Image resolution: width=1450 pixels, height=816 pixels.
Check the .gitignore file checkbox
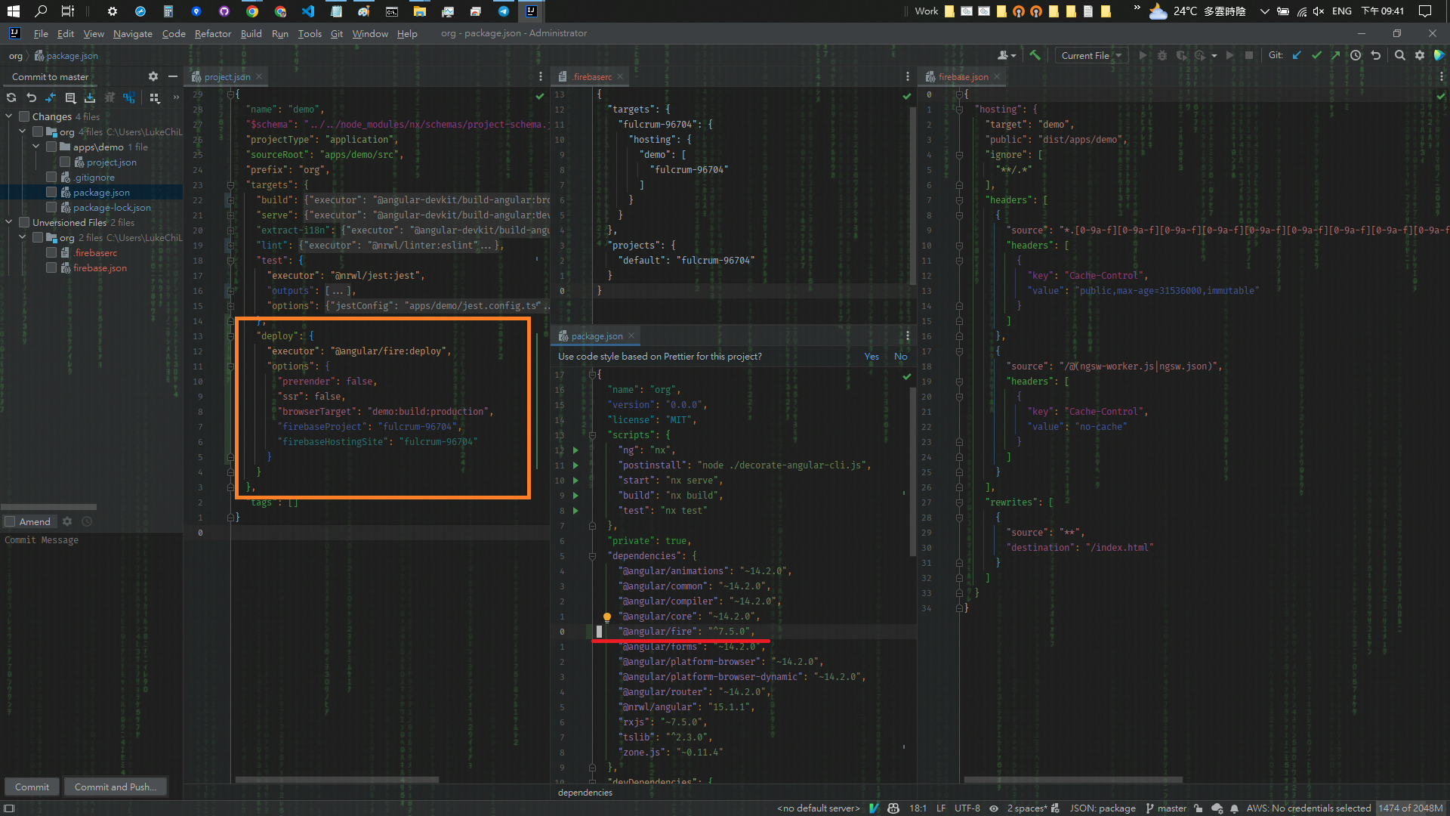pos(51,177)
